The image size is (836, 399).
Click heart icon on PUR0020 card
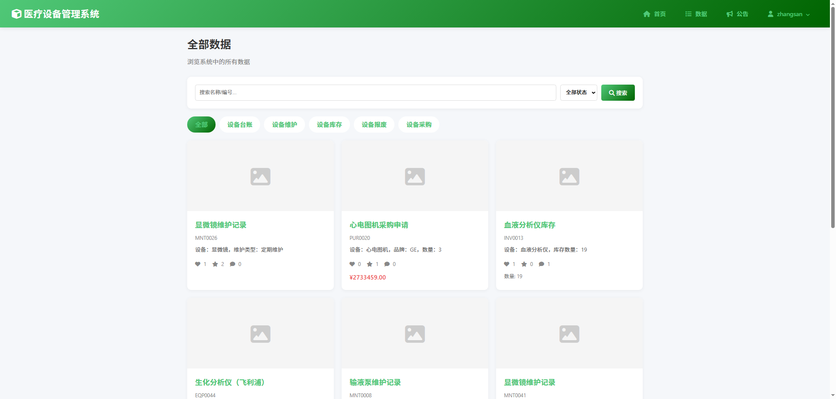tap(352, 264)
